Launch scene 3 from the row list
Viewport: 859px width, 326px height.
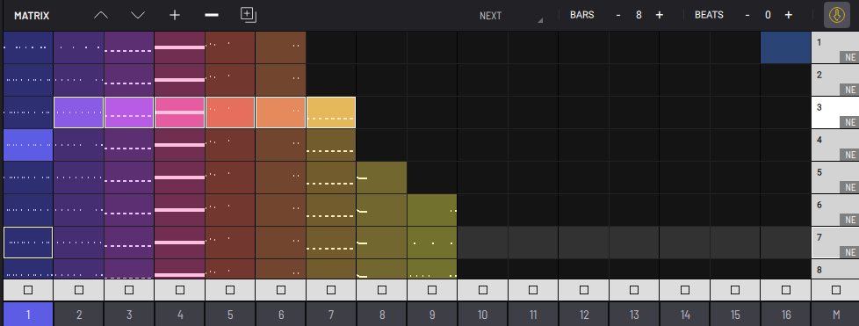click(835, 112)
